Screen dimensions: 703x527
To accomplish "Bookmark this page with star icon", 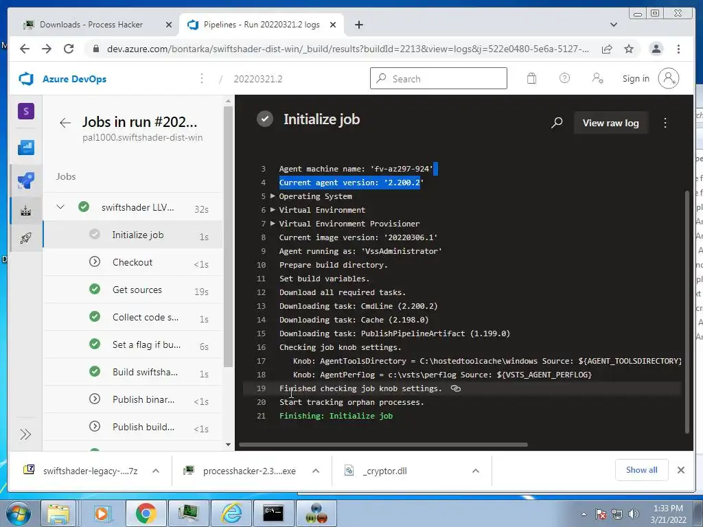I will (x=629, y=49).
